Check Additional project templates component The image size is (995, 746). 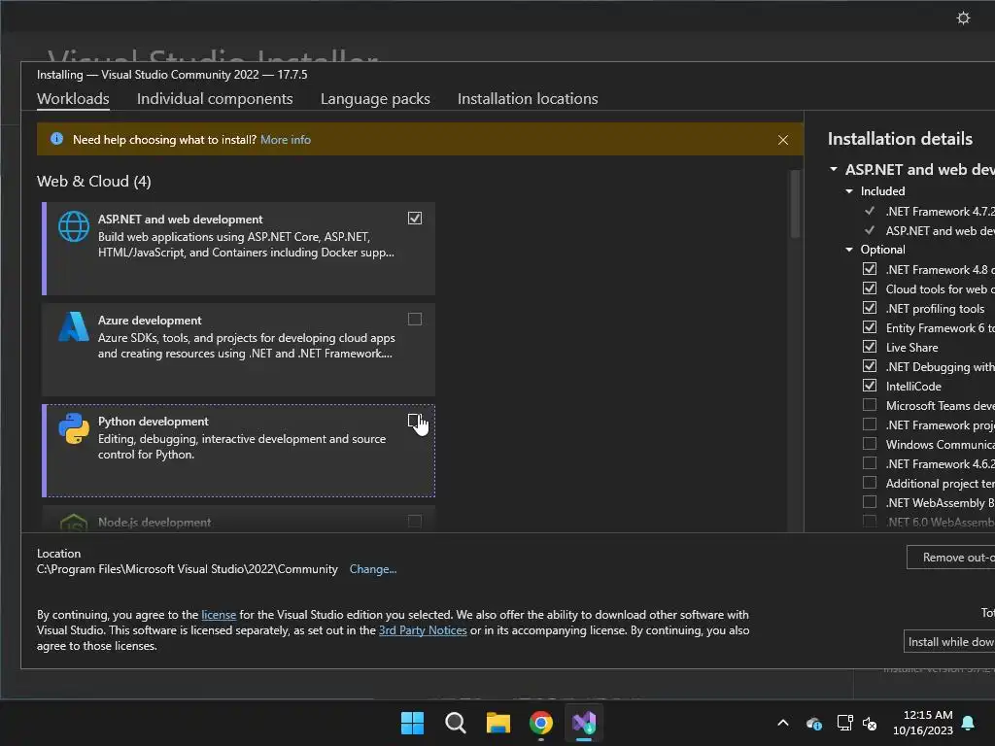(x=870, y=483)
